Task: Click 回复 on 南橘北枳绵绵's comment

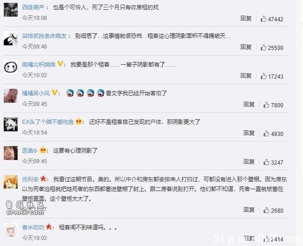Action: tap(246, 76)
